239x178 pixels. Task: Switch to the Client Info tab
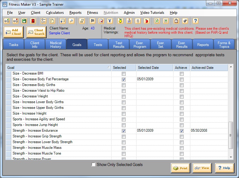(35, 45)
